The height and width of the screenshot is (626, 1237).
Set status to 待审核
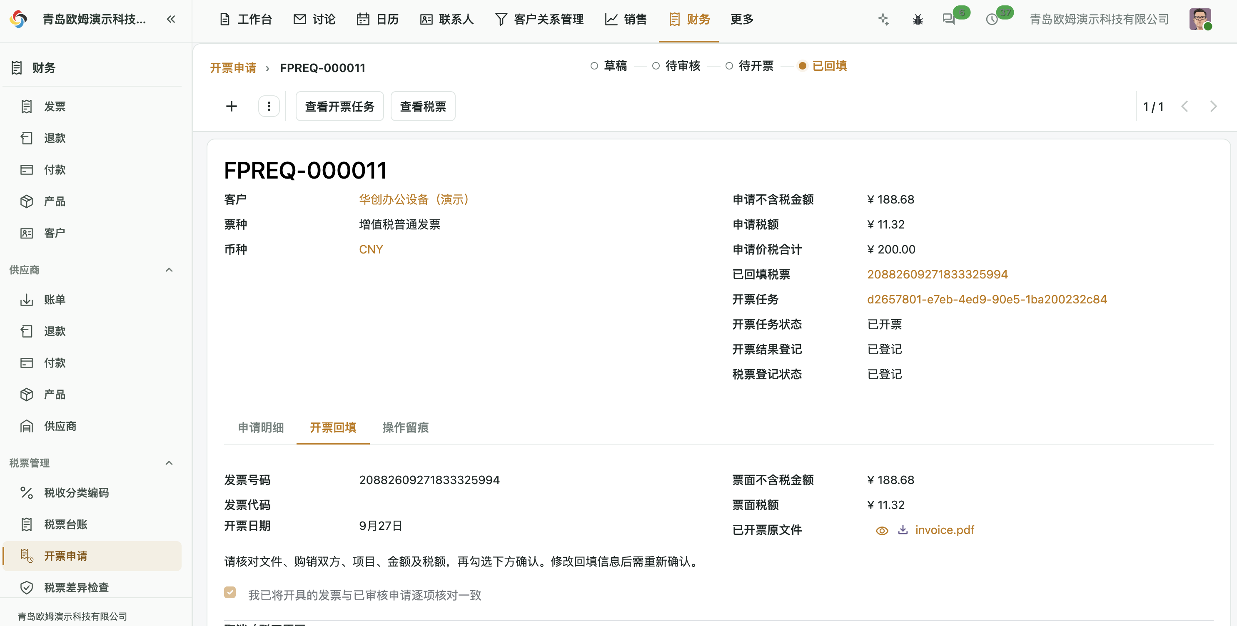tap(676, 66)
